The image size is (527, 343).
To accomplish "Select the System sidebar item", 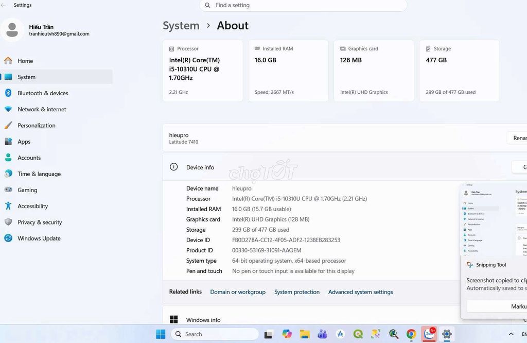I will [x=57, y=77].
